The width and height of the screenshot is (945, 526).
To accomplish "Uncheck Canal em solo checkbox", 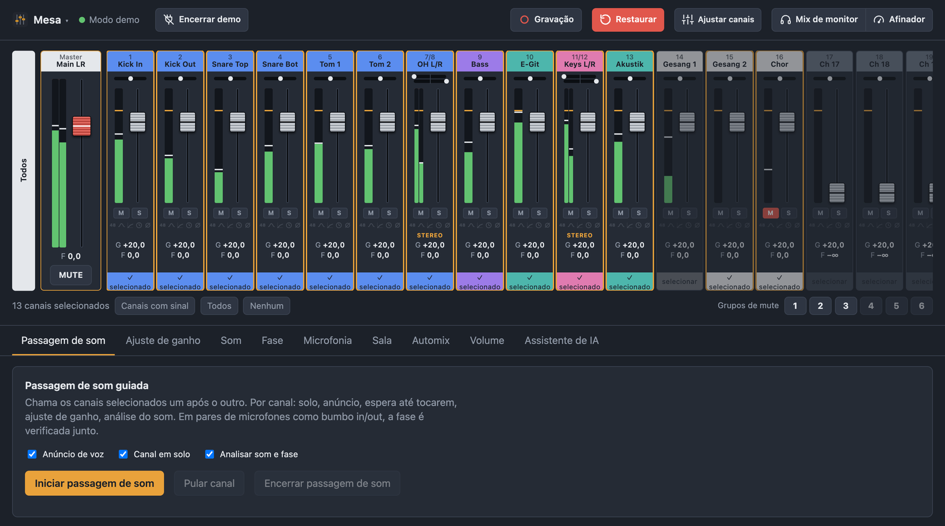I will coord(123,454).
